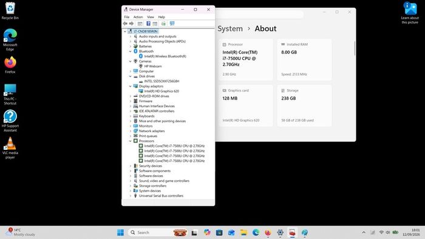Image resolution: width=425 pixels, height=239 pixels.
Task: Collapse the Cameras category
Action: pyautogui.click(x=131, y=61)
